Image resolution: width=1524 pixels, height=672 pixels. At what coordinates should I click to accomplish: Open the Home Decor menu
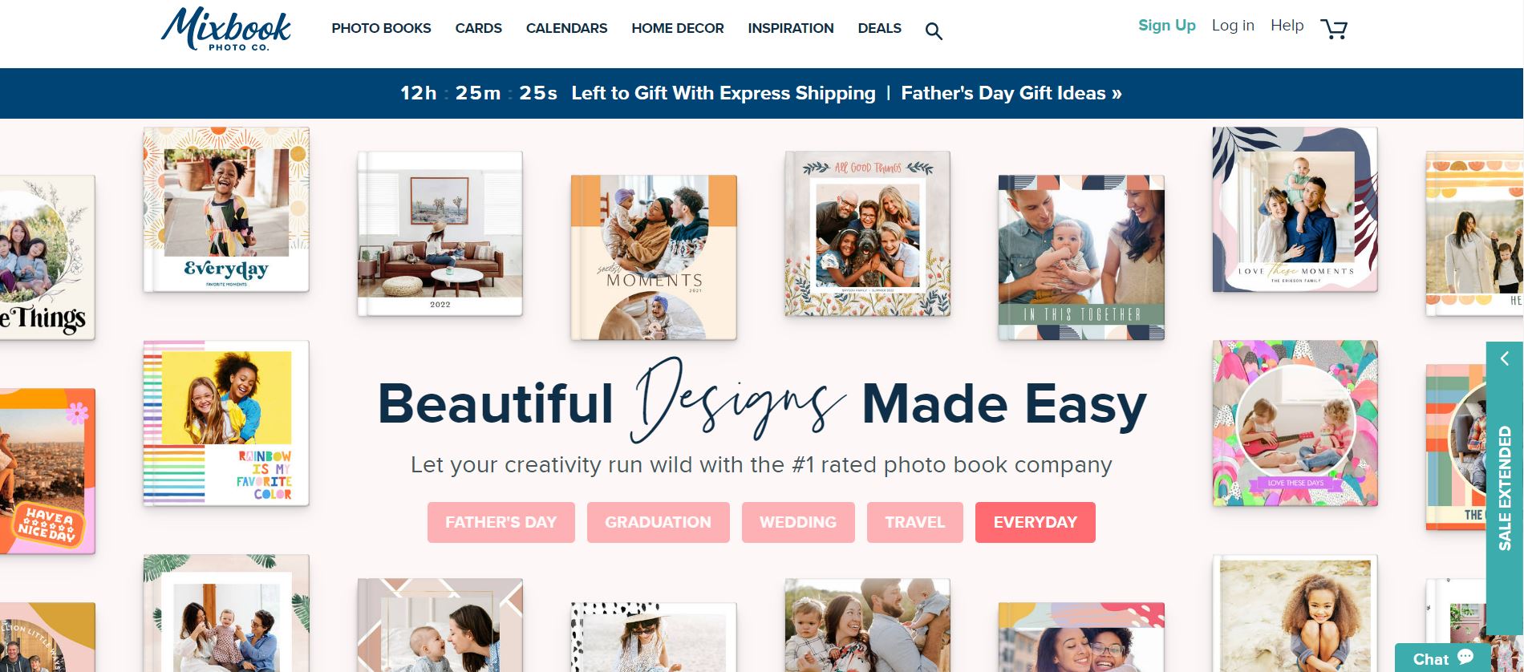(678, 28)
